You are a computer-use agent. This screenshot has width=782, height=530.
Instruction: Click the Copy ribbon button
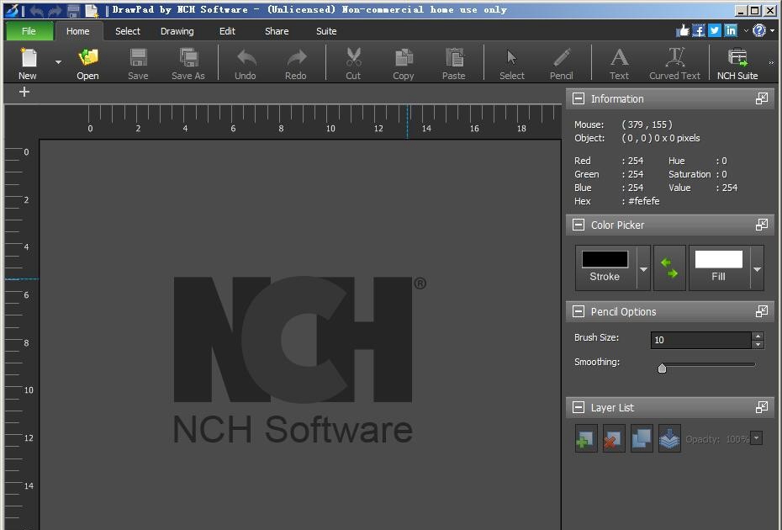(x=404, y=63)
